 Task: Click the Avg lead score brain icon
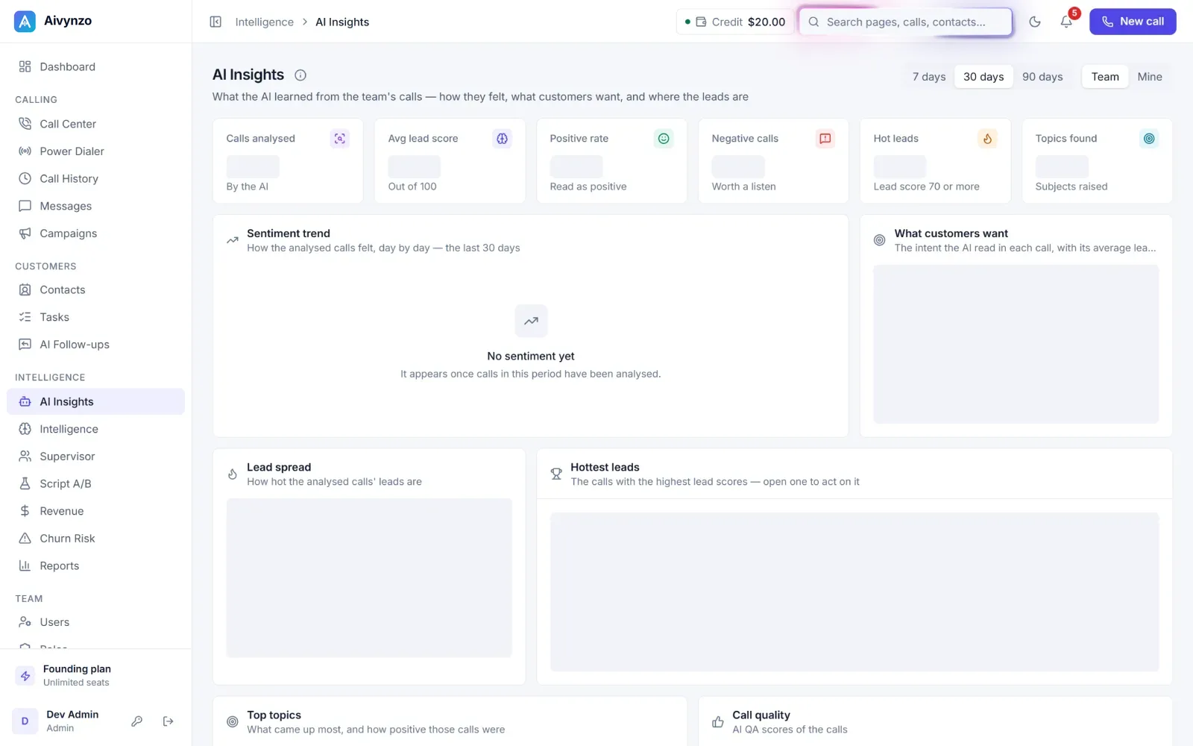pos(502,138)
